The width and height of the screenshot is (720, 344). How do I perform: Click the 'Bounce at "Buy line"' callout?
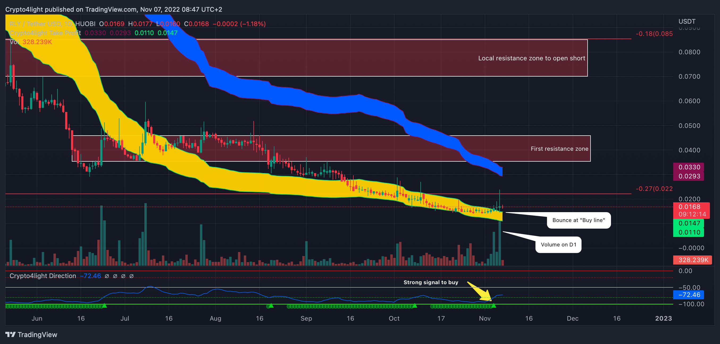[579, 220]
